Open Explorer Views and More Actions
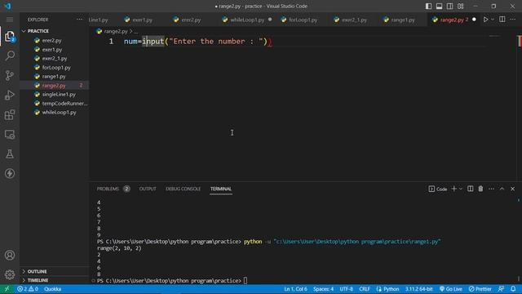 [79, 20]
